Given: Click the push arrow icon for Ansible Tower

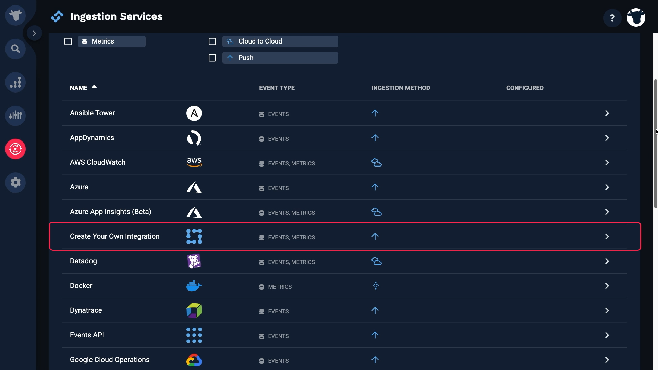Looking at the screenshot, I should point(375,113).
